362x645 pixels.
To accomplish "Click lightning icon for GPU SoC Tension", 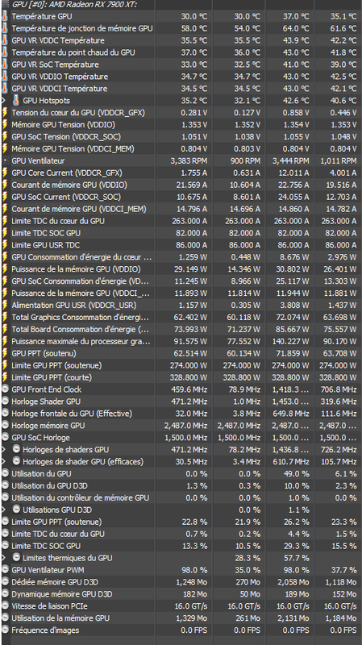I will 5,136.
